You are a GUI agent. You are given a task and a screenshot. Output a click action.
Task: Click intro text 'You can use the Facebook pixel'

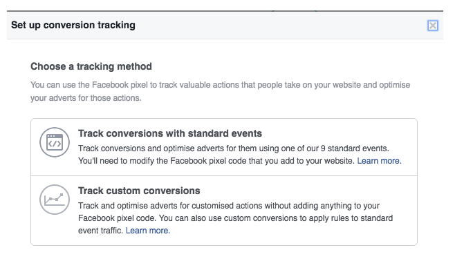click(x=89, y=85)
